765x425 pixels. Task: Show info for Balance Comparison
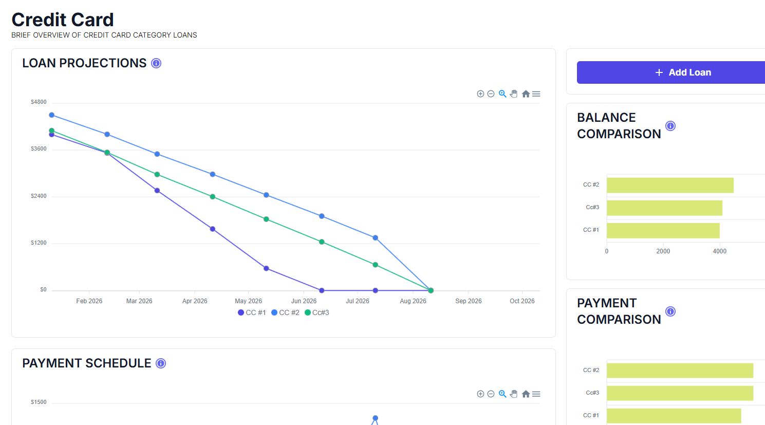tap(670, 126)
